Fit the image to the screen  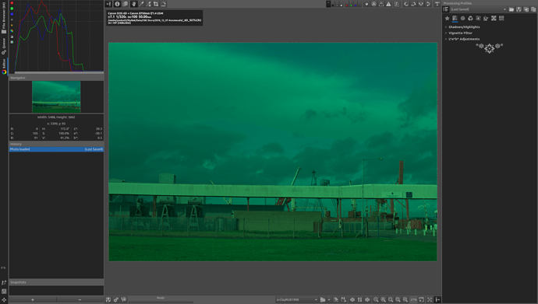coord(398,299)
